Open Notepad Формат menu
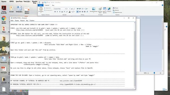Image resolution: width=170 pixels, height=95 pixels. pos(23,21)
